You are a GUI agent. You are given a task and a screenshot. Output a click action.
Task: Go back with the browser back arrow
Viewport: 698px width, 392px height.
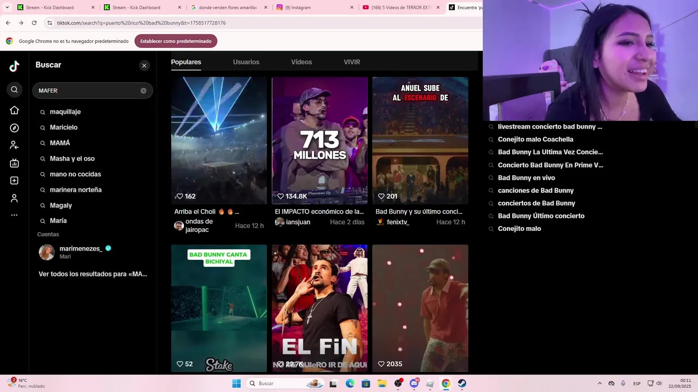tap(8, 23)
